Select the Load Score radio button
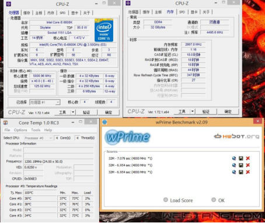This screenshot has height=223, width=265. pyautogui.click(x=166, y=200)
